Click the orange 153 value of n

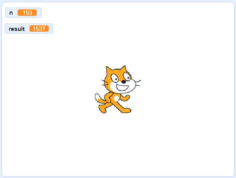[27, 13]
